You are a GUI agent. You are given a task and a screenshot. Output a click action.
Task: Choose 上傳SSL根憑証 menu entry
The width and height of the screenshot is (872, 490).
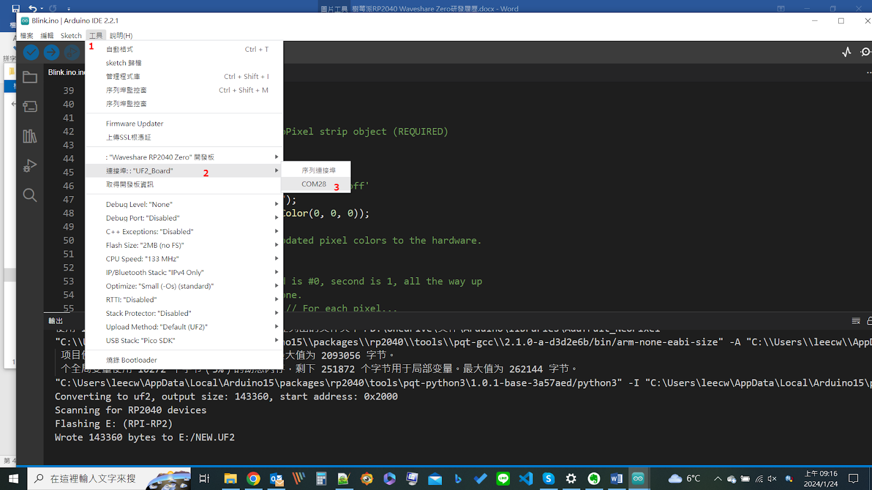click(184, 137)
